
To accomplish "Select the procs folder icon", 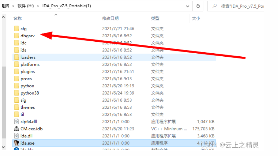I will coord(17,78).
